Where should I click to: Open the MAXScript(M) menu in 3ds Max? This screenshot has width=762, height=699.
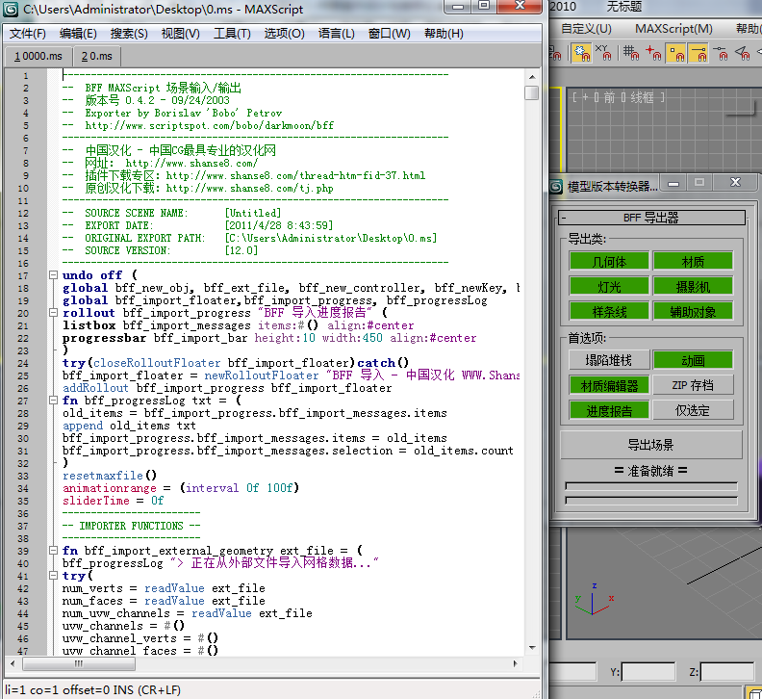[673, 28]
